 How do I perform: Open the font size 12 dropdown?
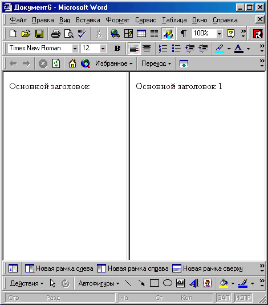click(103, 49)
